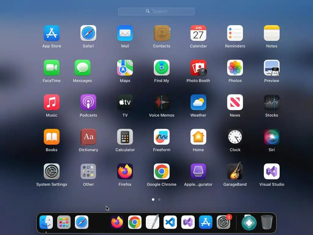This screenshot has height=235, width=313.
Task: Open the Weather app
Action: point(198,102)
